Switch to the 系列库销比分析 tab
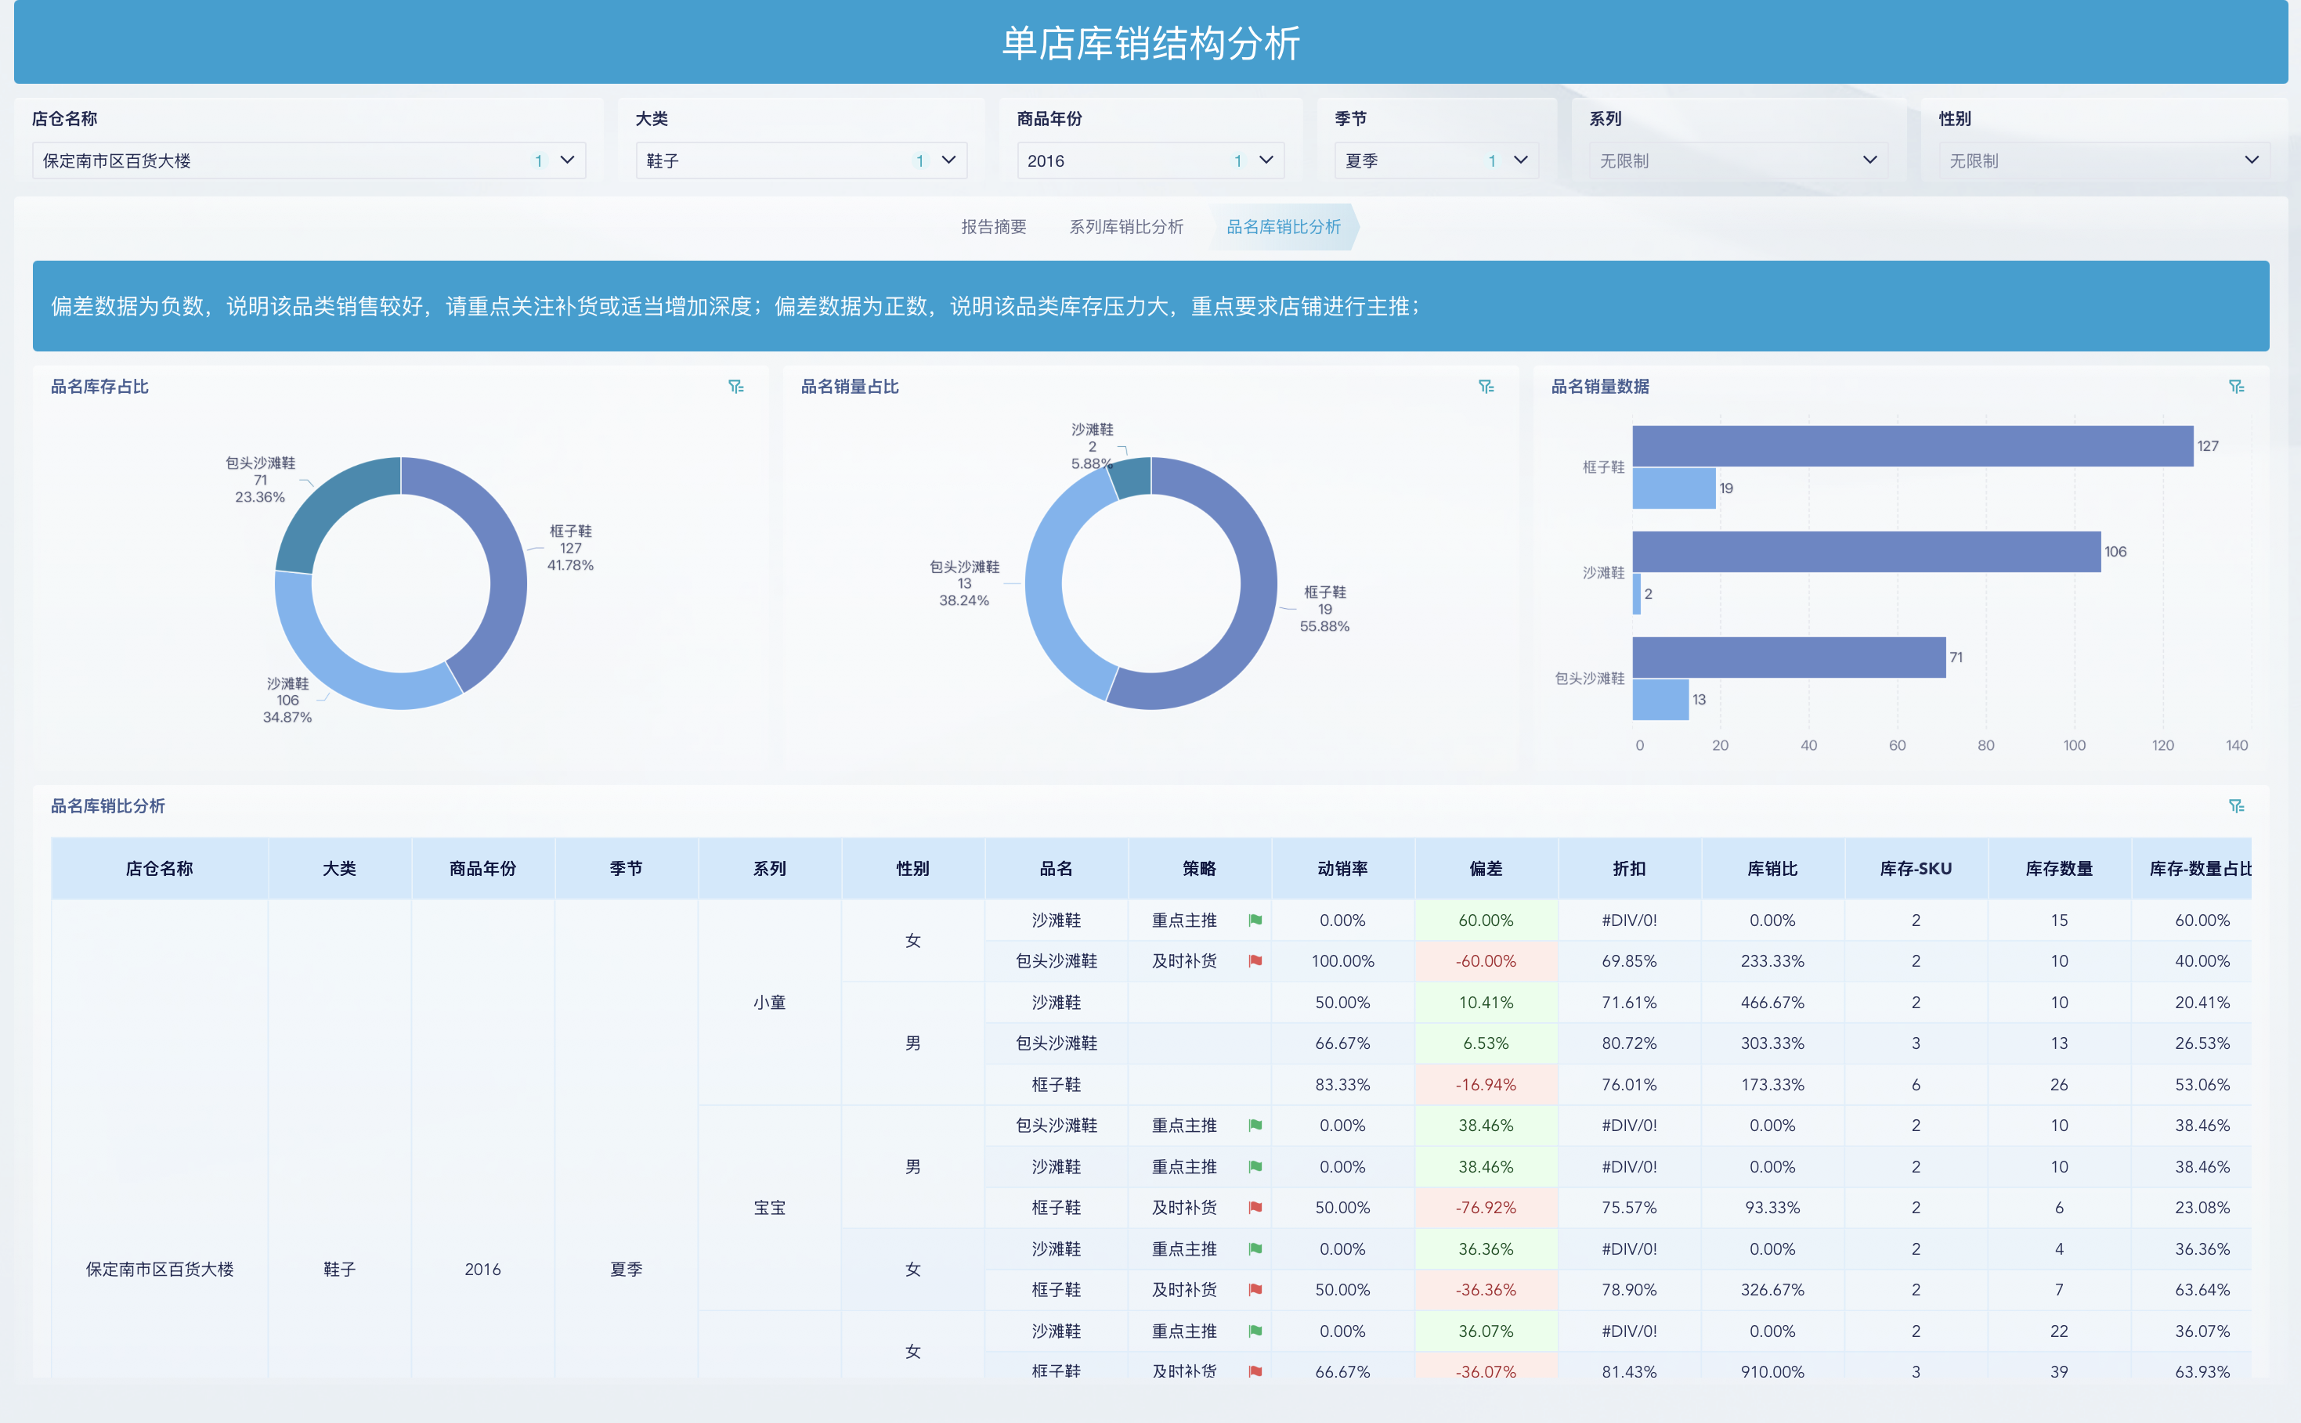2301x1423 pixels. point(1126,226)
